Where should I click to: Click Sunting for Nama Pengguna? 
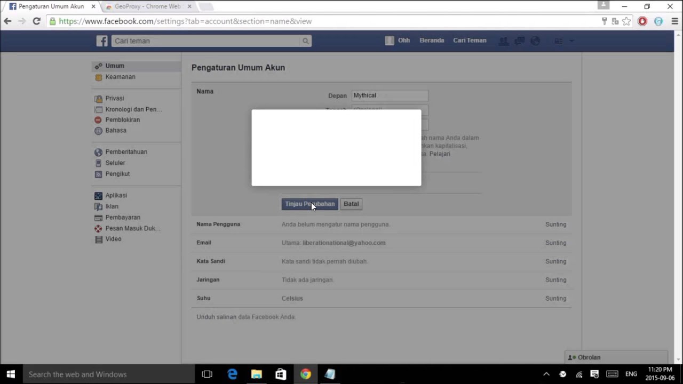click(x=555, y=225)
